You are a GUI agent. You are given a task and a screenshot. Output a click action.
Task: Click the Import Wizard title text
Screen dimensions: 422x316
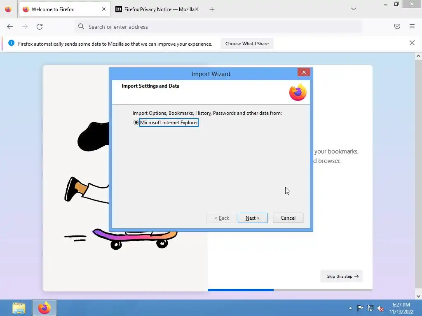point(211,74)
